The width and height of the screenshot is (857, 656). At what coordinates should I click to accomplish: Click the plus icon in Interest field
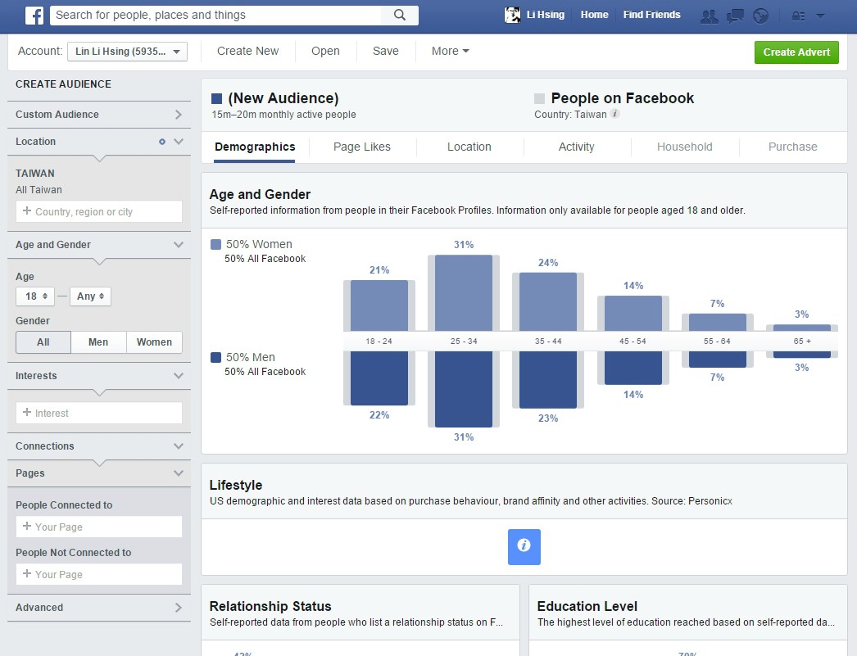[x=27, y=413]
